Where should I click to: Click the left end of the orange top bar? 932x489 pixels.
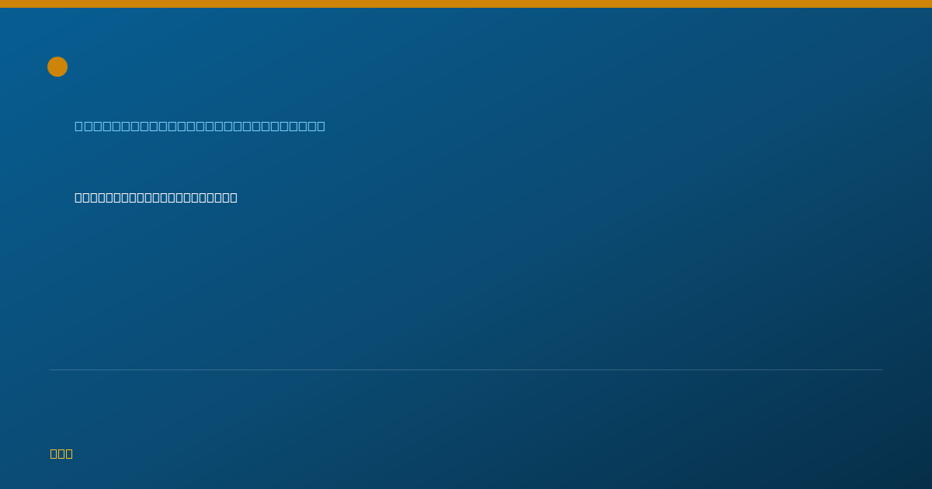tap(3, 4)
